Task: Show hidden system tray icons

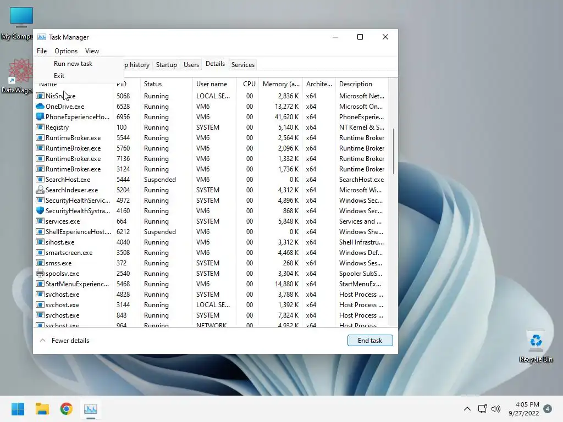Action: click(x=467, y=409)
